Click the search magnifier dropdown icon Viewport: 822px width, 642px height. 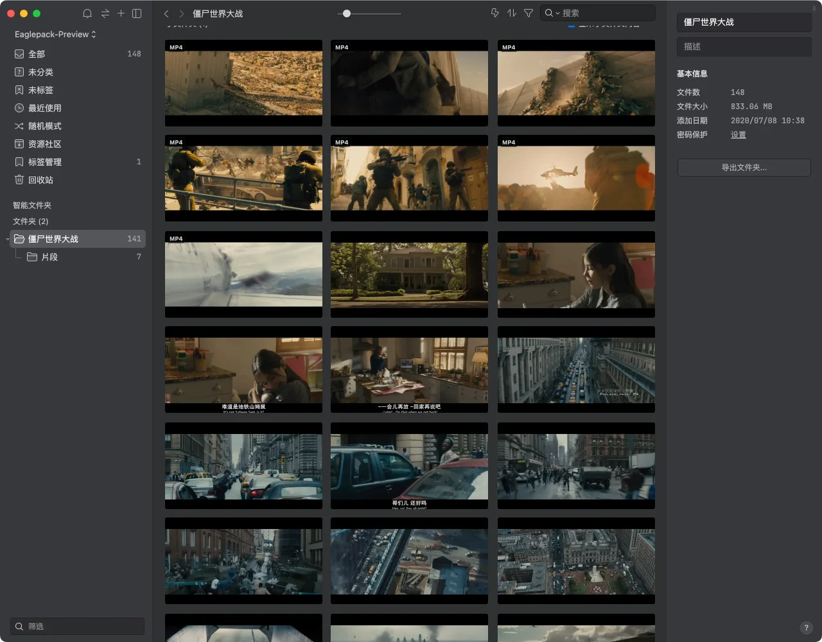552,13
